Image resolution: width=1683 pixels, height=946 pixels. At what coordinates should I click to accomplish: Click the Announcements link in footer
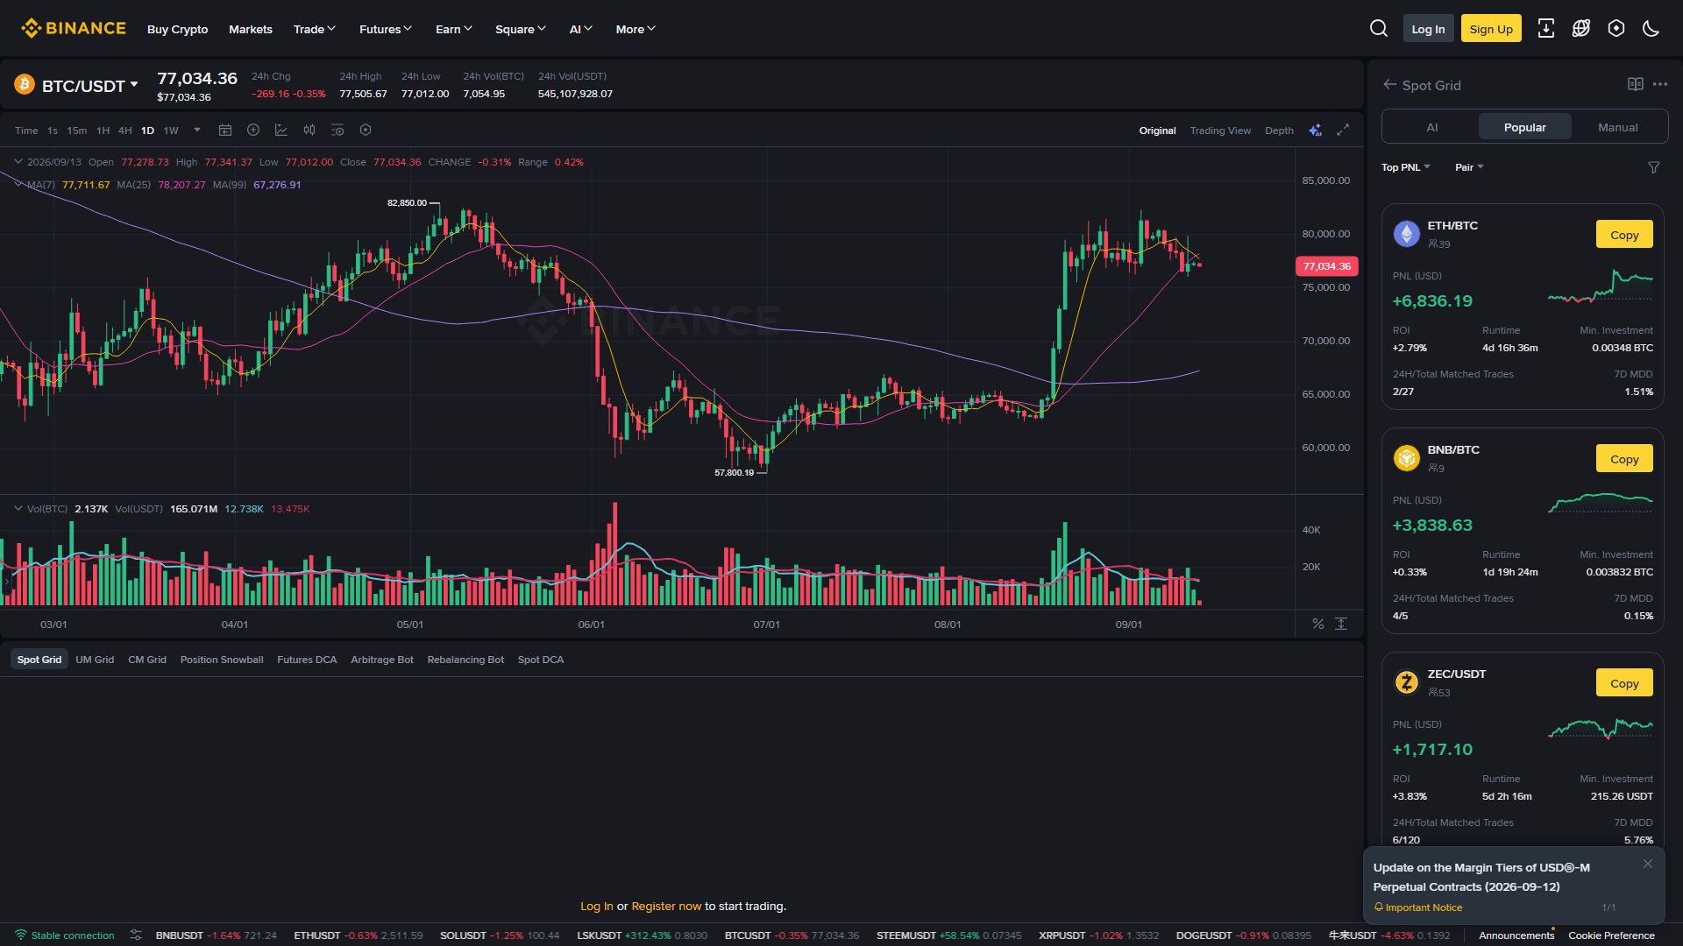pos(1516,935)
